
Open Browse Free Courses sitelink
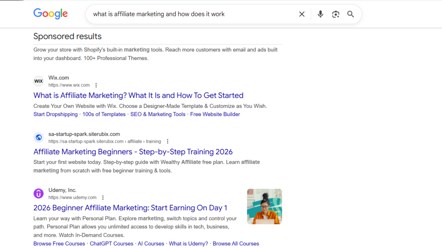click(x=59, y=244)
